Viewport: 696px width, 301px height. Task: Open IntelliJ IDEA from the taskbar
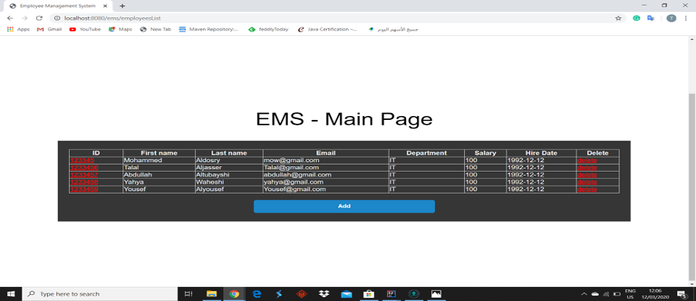(392, 294)
